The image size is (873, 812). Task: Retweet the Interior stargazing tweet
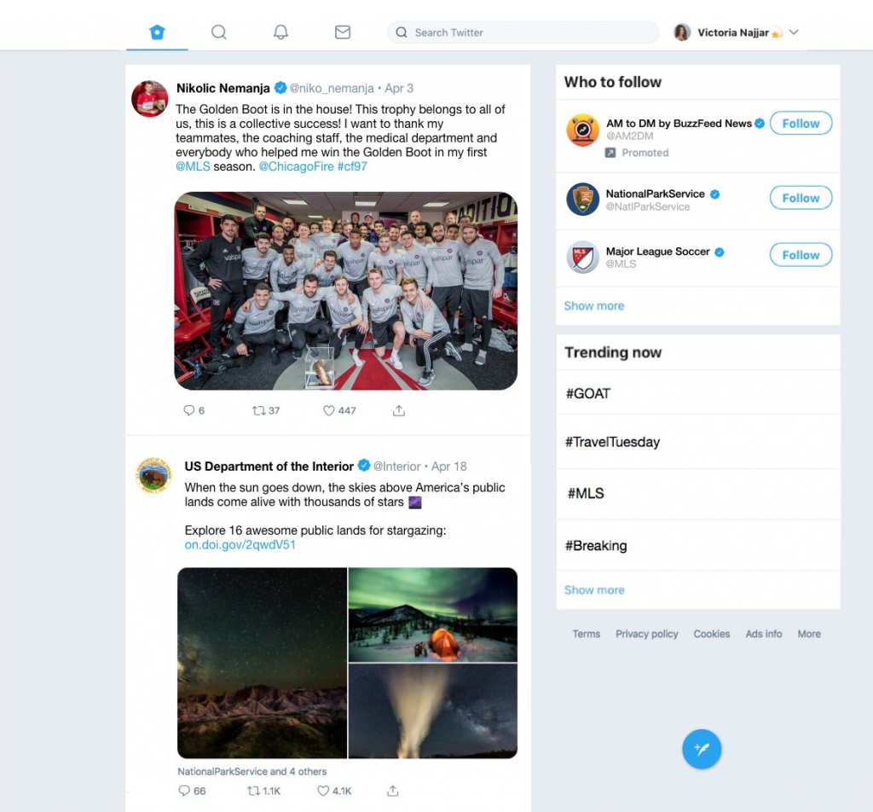(253, 791)
